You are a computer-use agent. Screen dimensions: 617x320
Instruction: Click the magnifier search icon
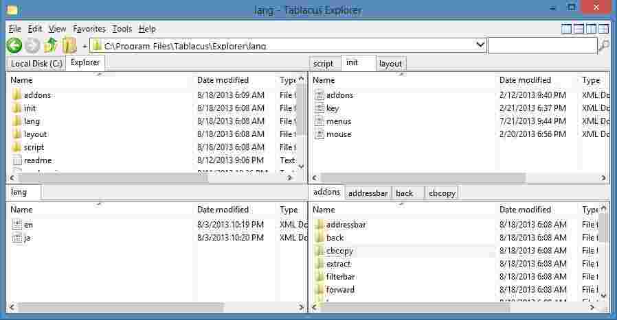604,45
